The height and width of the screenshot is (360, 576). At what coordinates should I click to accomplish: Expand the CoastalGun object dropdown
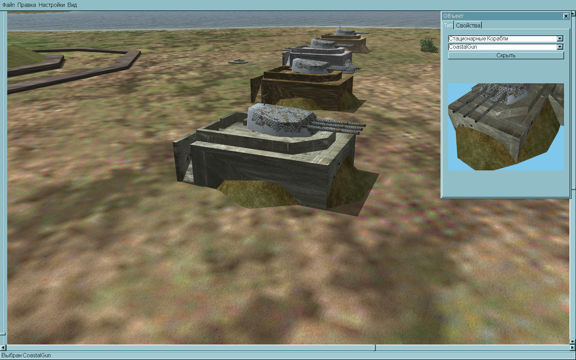pos(560,47)
